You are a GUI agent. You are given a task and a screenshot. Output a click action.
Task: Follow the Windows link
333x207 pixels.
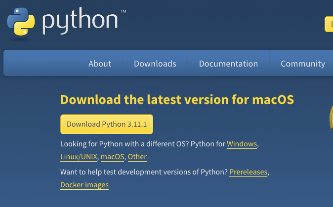tap(242, 144)
